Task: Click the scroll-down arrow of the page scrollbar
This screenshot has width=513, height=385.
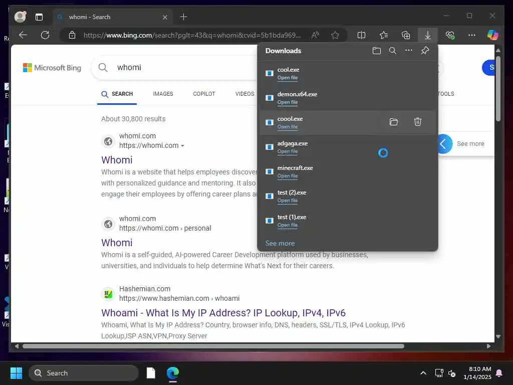Action: [x=498, y=336]
